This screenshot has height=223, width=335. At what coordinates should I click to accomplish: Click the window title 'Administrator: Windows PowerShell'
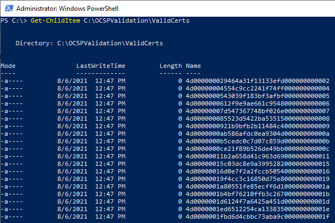[x=68, y=8]
